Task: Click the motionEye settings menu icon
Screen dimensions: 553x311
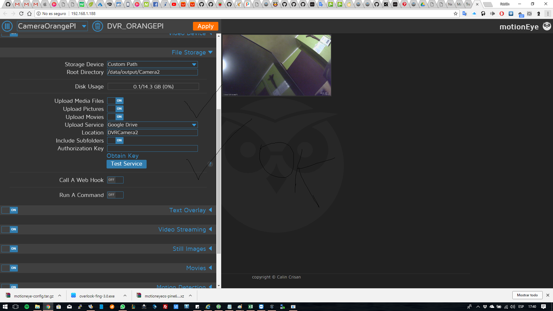Action: (x=7, y=26)
